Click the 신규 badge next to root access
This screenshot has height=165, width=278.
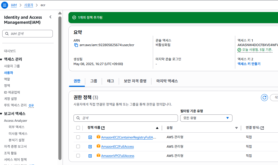click(x=31, y=105)
